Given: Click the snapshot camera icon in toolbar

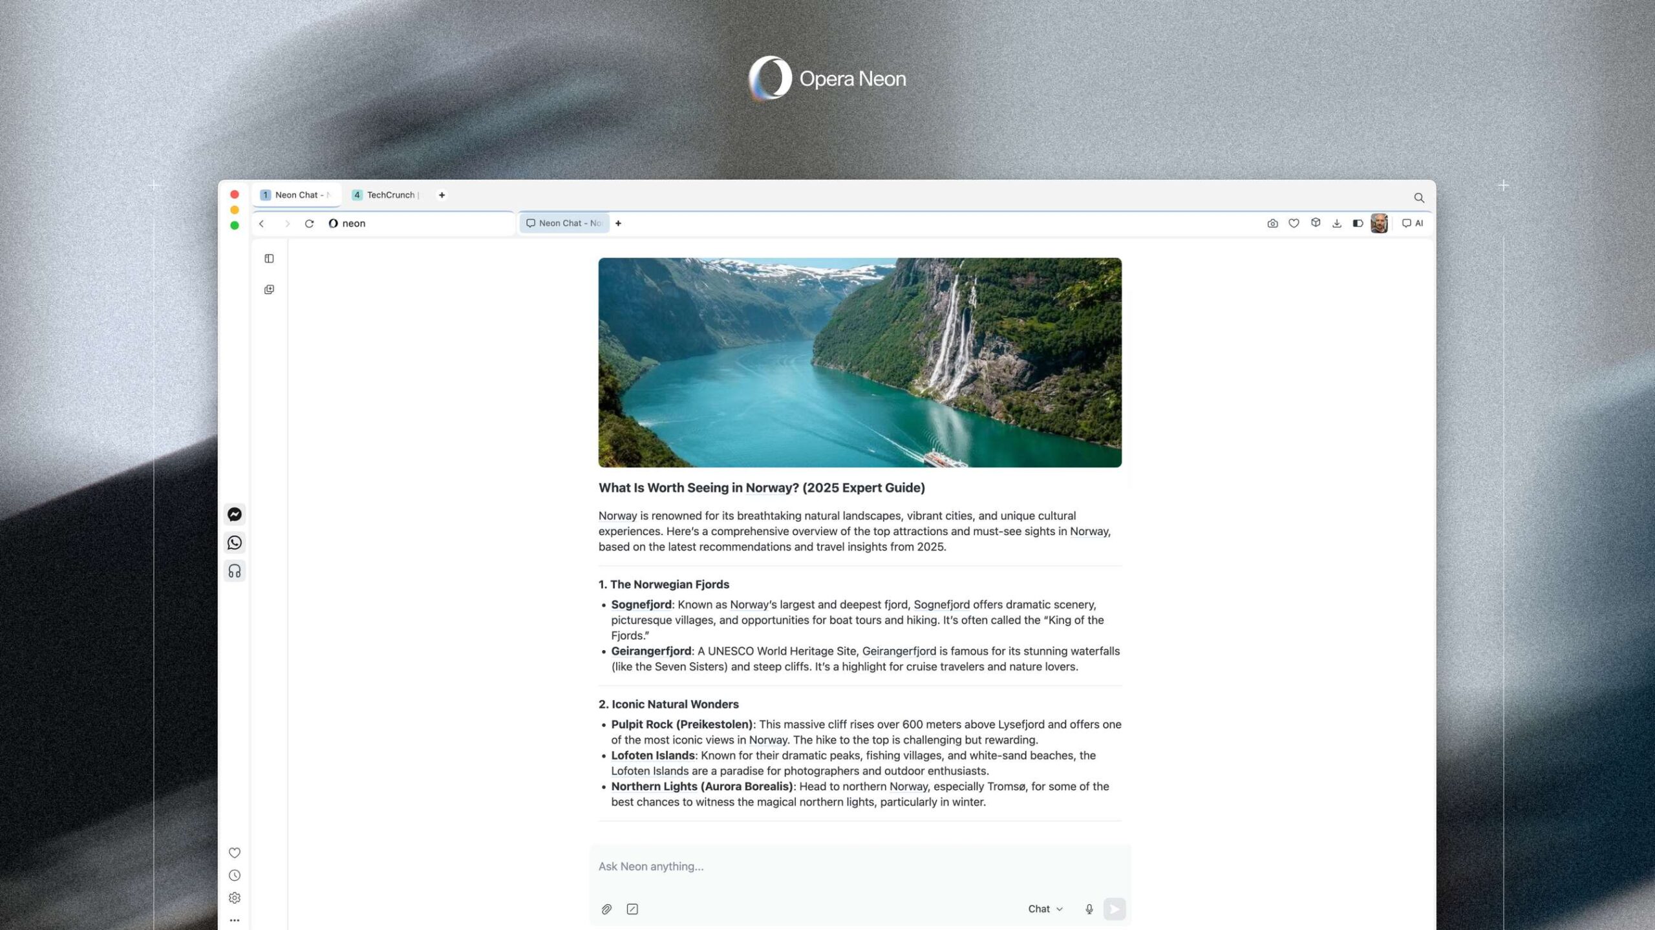Looking at the screenshot, I should (1272, 224).
